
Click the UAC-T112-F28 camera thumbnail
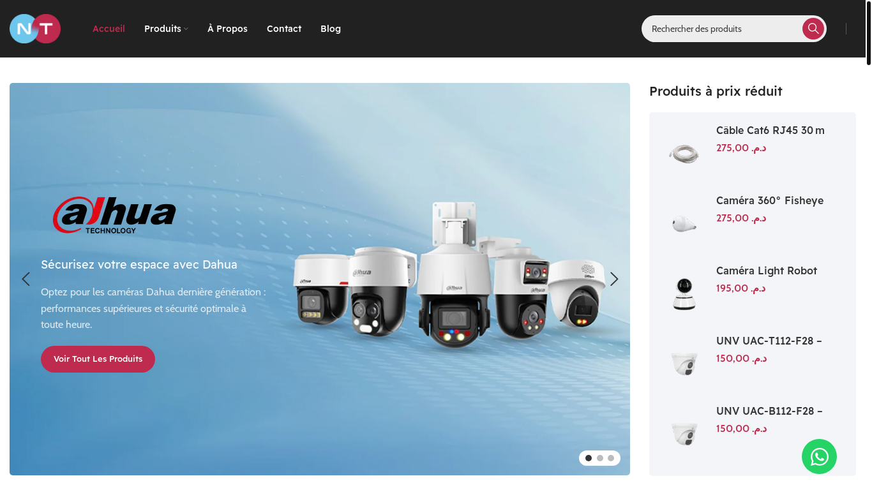(684, 364)
